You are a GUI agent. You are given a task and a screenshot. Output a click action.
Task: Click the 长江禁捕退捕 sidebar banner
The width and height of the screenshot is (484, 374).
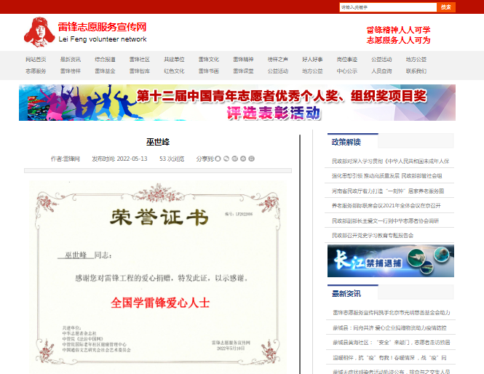[x=391, y=261]
